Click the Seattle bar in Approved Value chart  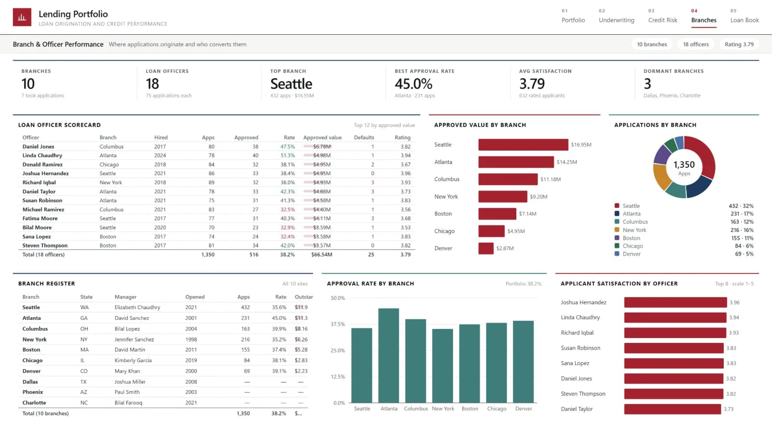click(524, 145)
